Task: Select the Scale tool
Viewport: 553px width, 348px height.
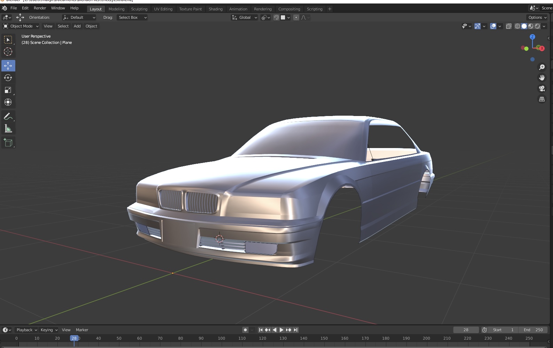Action: [x=8, y=90]
